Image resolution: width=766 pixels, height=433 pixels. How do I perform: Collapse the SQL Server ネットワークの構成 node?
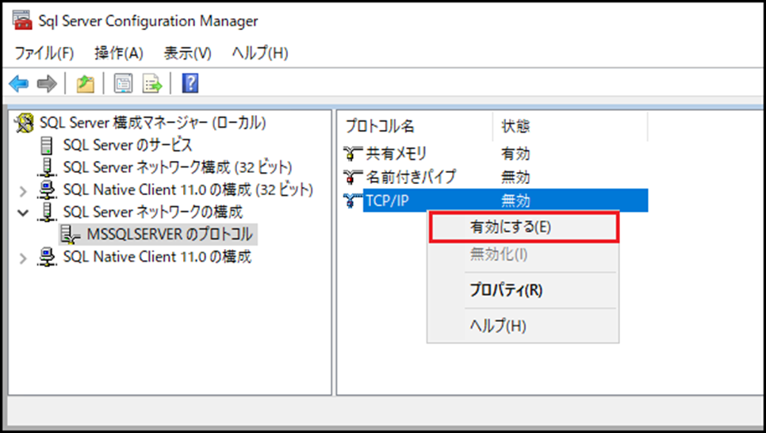22,213
